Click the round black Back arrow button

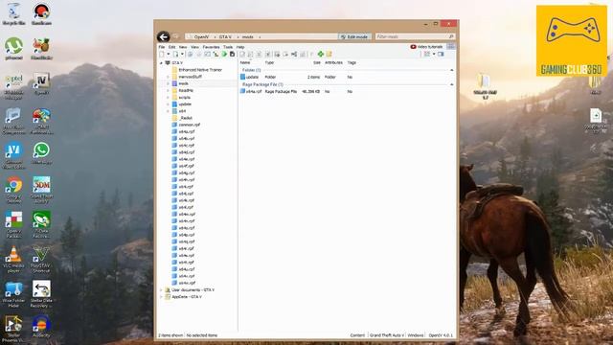[164, 36]
